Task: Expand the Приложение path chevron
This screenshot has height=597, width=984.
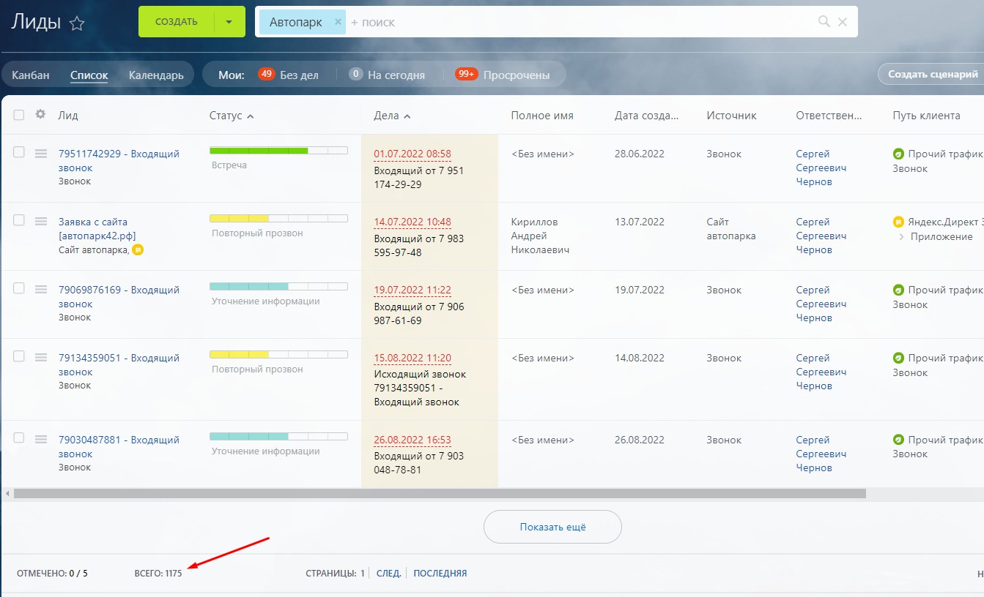Action: click(901, 237)
